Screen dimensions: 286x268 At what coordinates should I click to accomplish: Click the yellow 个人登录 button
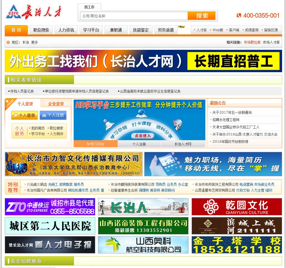coord(24,115)
